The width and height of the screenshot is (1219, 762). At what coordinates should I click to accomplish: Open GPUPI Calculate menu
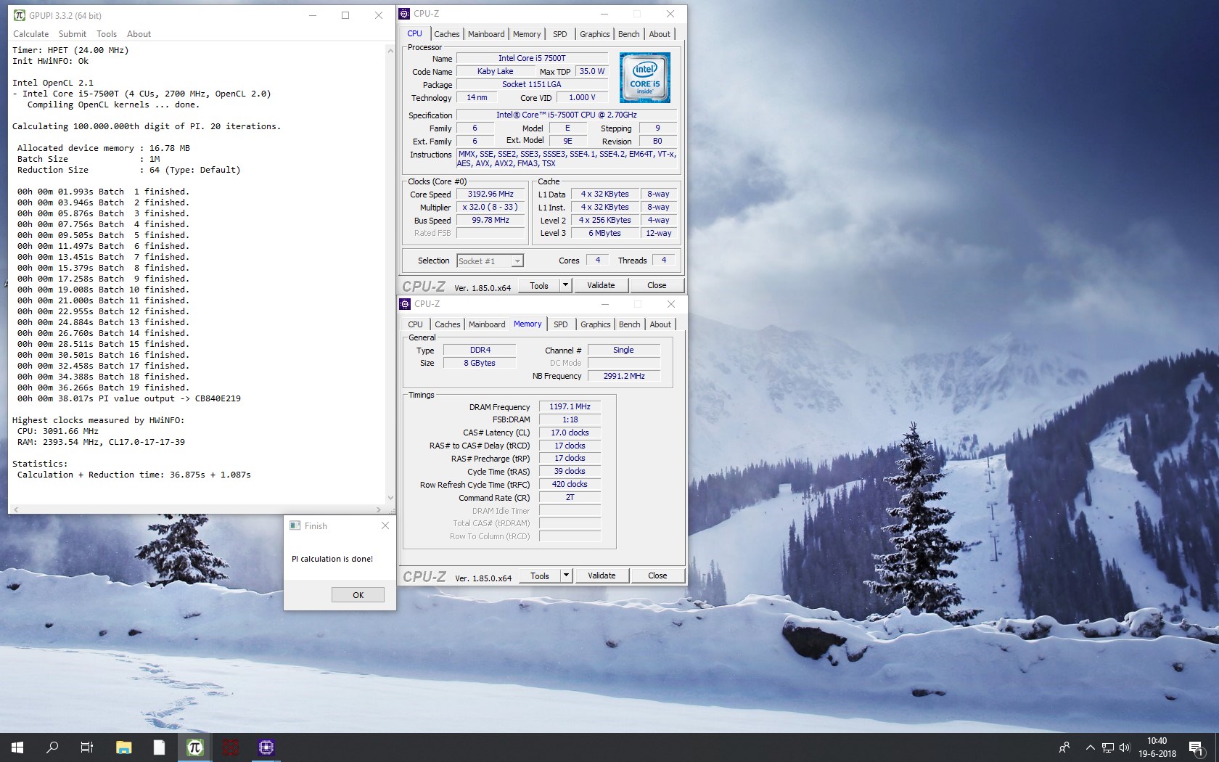click(x=31, y=34)
